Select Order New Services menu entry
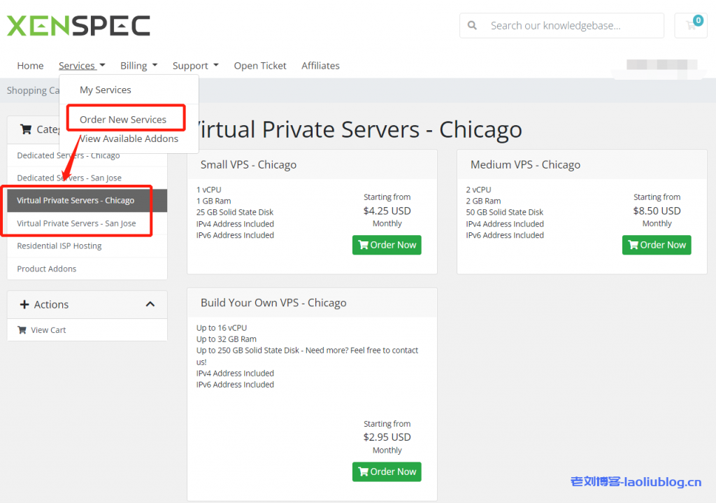Image resolution: width=716 pixels, height=503 pixels. pos(123,120)
